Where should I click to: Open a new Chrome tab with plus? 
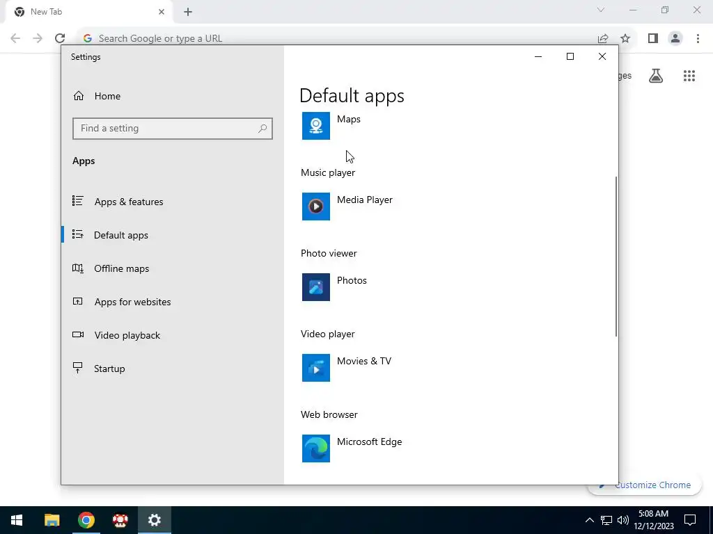click(188, 12)
